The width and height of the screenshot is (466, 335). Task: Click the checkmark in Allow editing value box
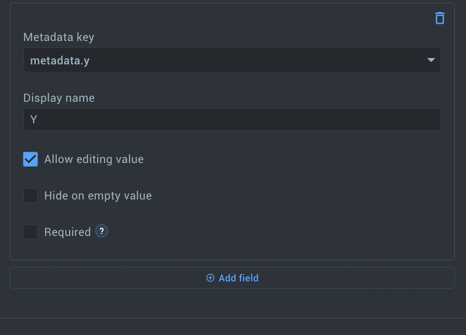[30, 159]
